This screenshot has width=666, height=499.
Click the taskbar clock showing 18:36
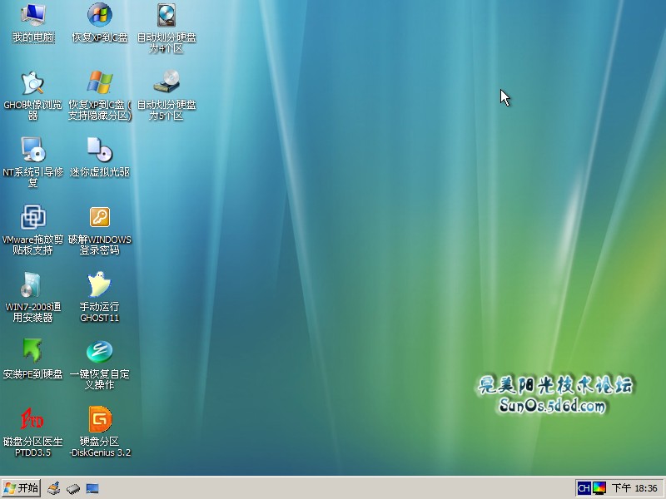click(635, 488)
